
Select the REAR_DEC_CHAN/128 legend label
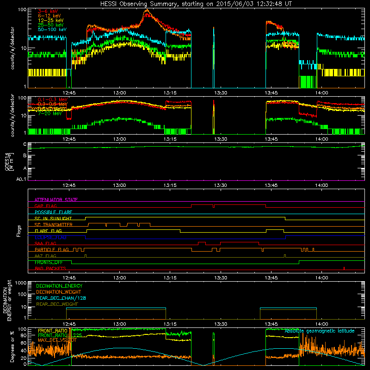pyautogui.click(x=61, y=298)
